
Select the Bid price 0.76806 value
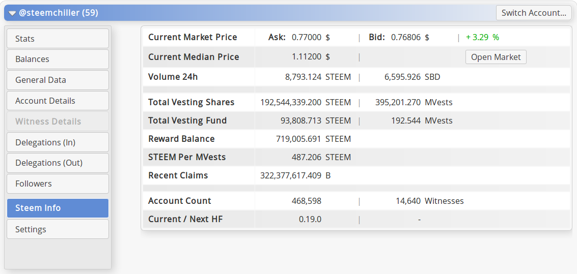(405, 37)
